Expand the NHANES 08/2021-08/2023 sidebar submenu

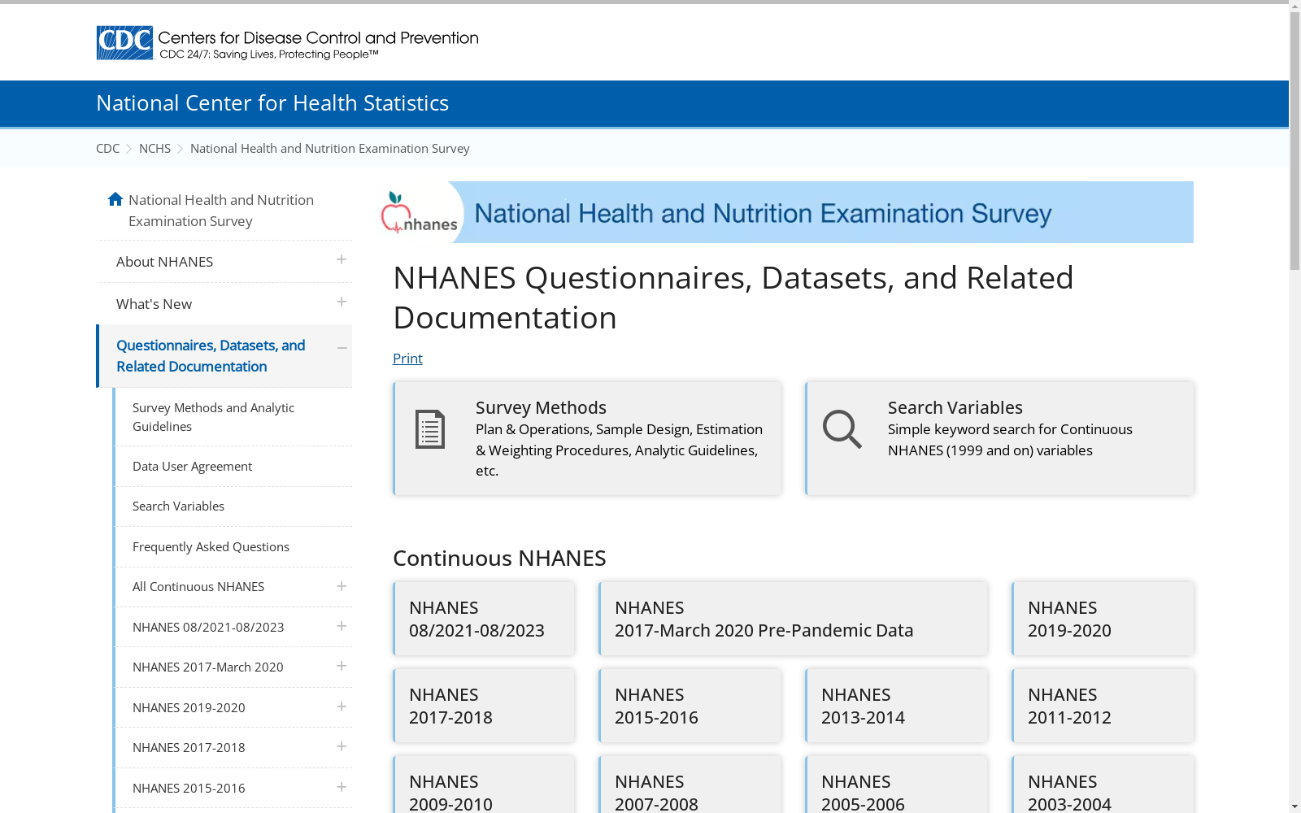point(342,626)
